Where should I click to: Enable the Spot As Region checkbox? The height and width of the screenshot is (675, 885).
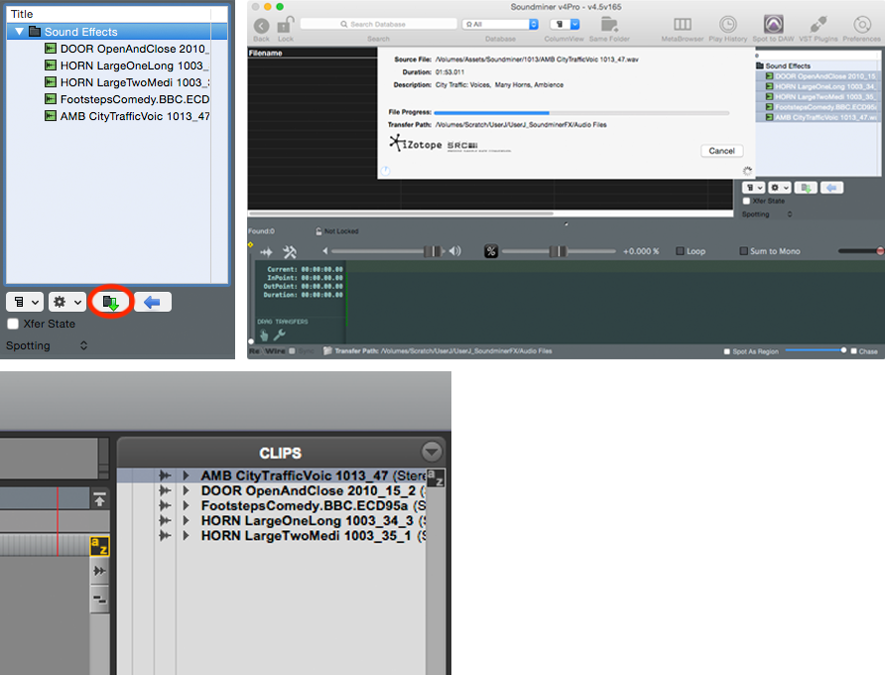point(727,351)
